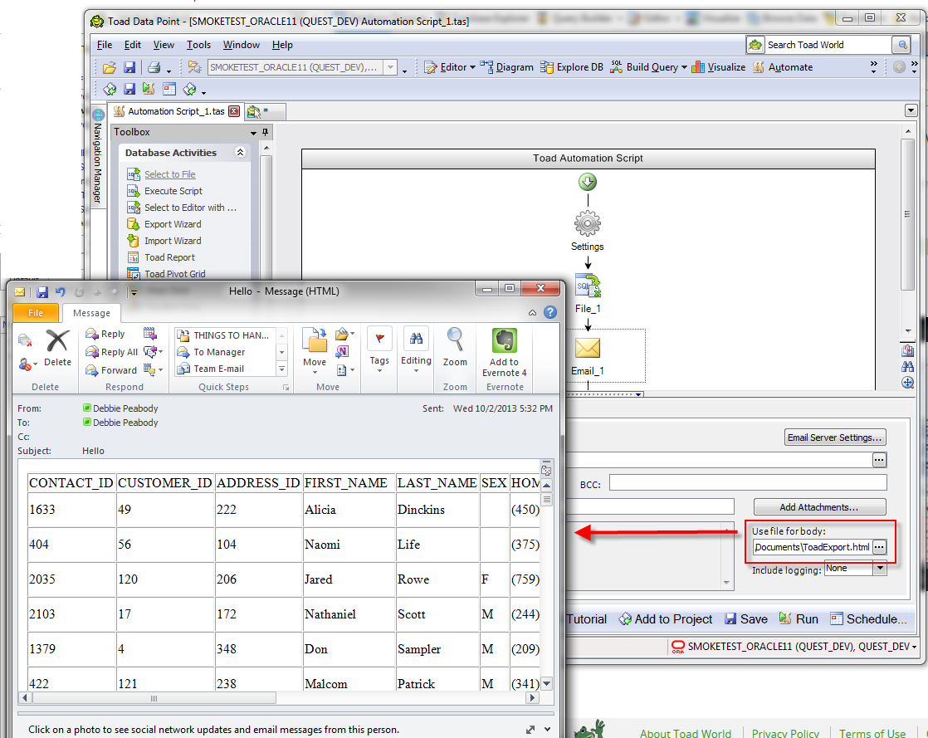Open the View menu in Toad
This screenshot has height=738, width=928.
(x=164, y=45)
